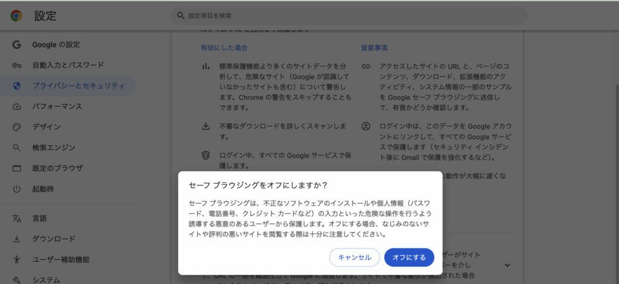Click the Google shield icon beside ログイン中 text
The image size is (619, 284).
pos(206,155)
